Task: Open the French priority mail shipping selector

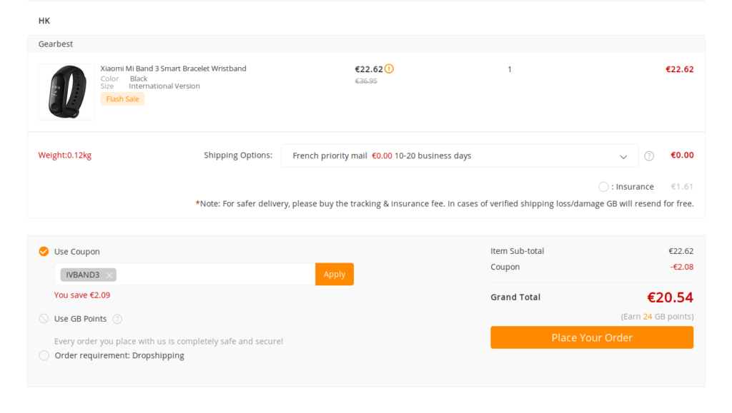Action: [x=460, y=155]
